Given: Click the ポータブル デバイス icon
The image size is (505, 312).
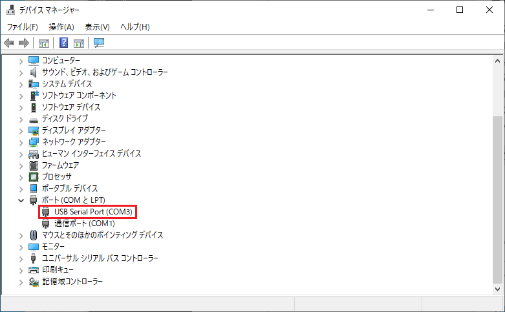Looking at the screenshot, I should (34, 189).
